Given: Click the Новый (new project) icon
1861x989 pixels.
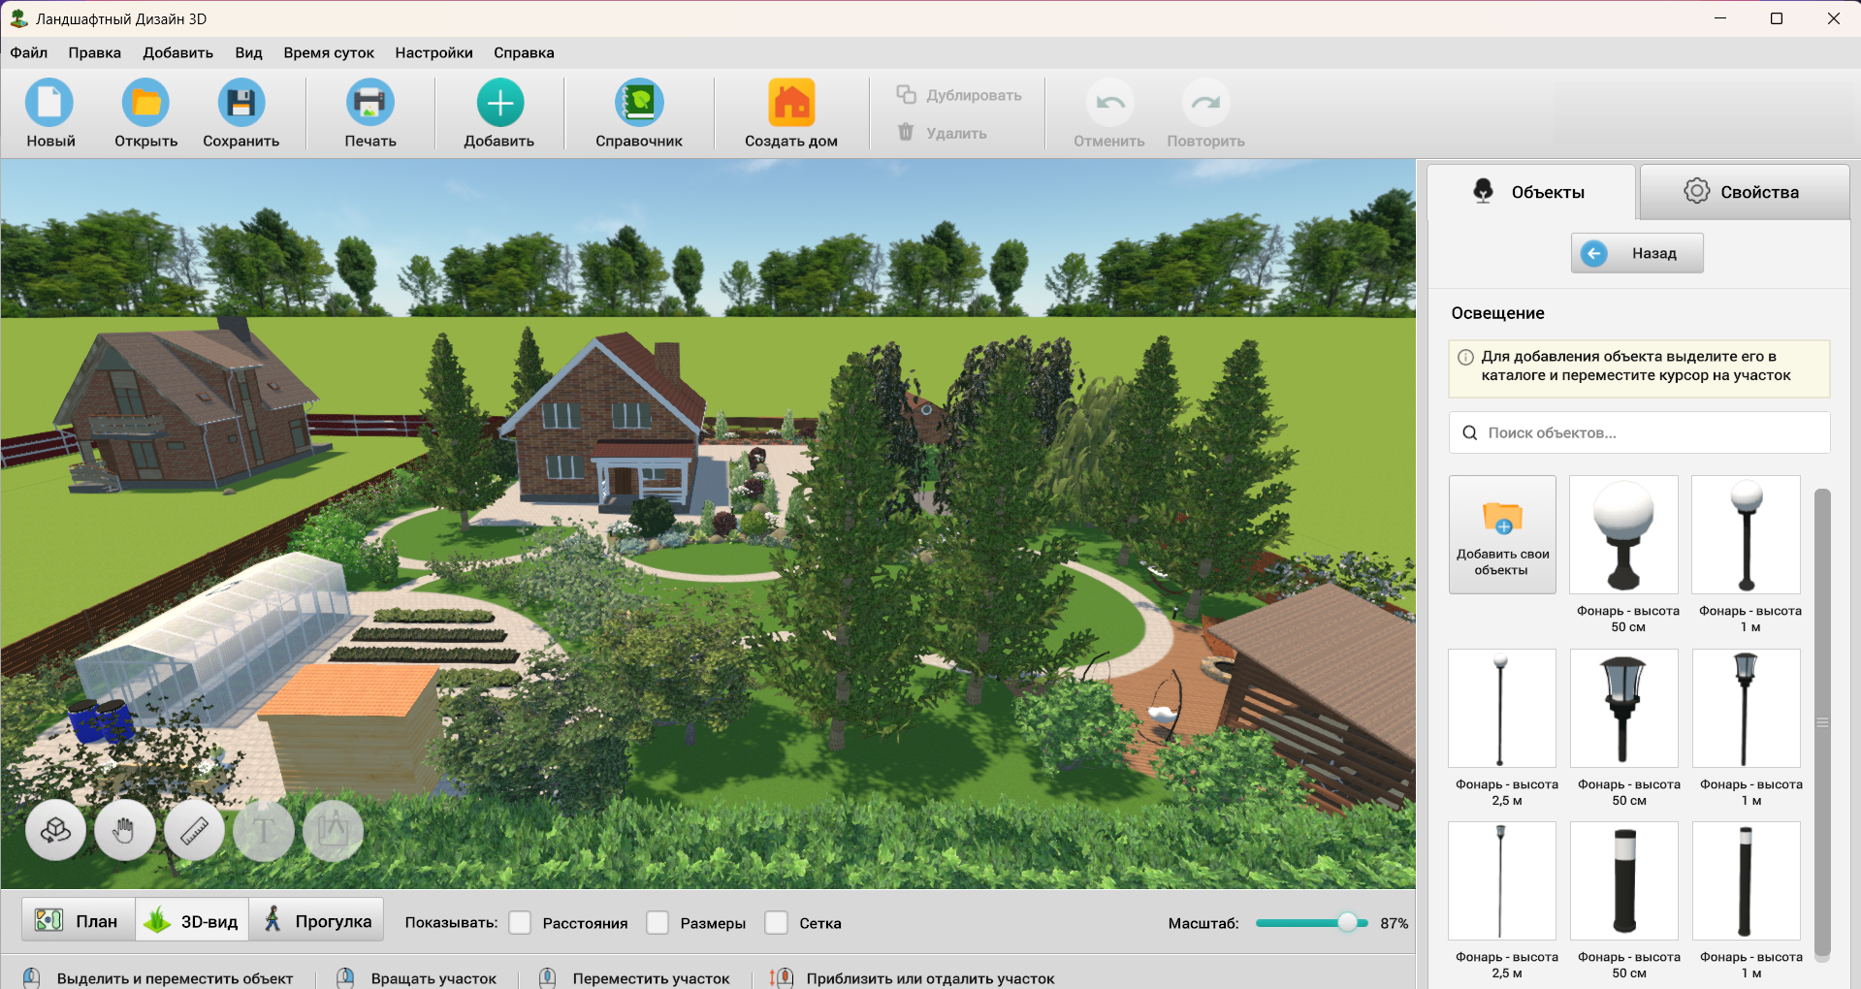Looking at the screenshot, I should point(49,104).
